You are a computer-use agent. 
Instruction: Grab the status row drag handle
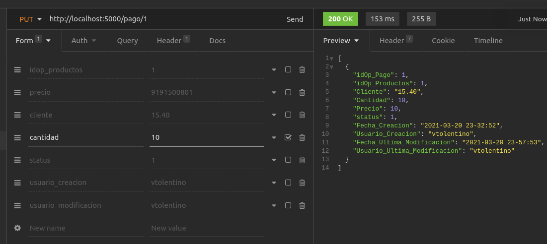17,160
